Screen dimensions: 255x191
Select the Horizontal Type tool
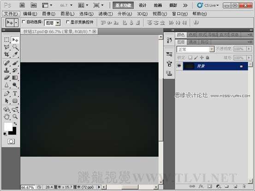(15, 93)
